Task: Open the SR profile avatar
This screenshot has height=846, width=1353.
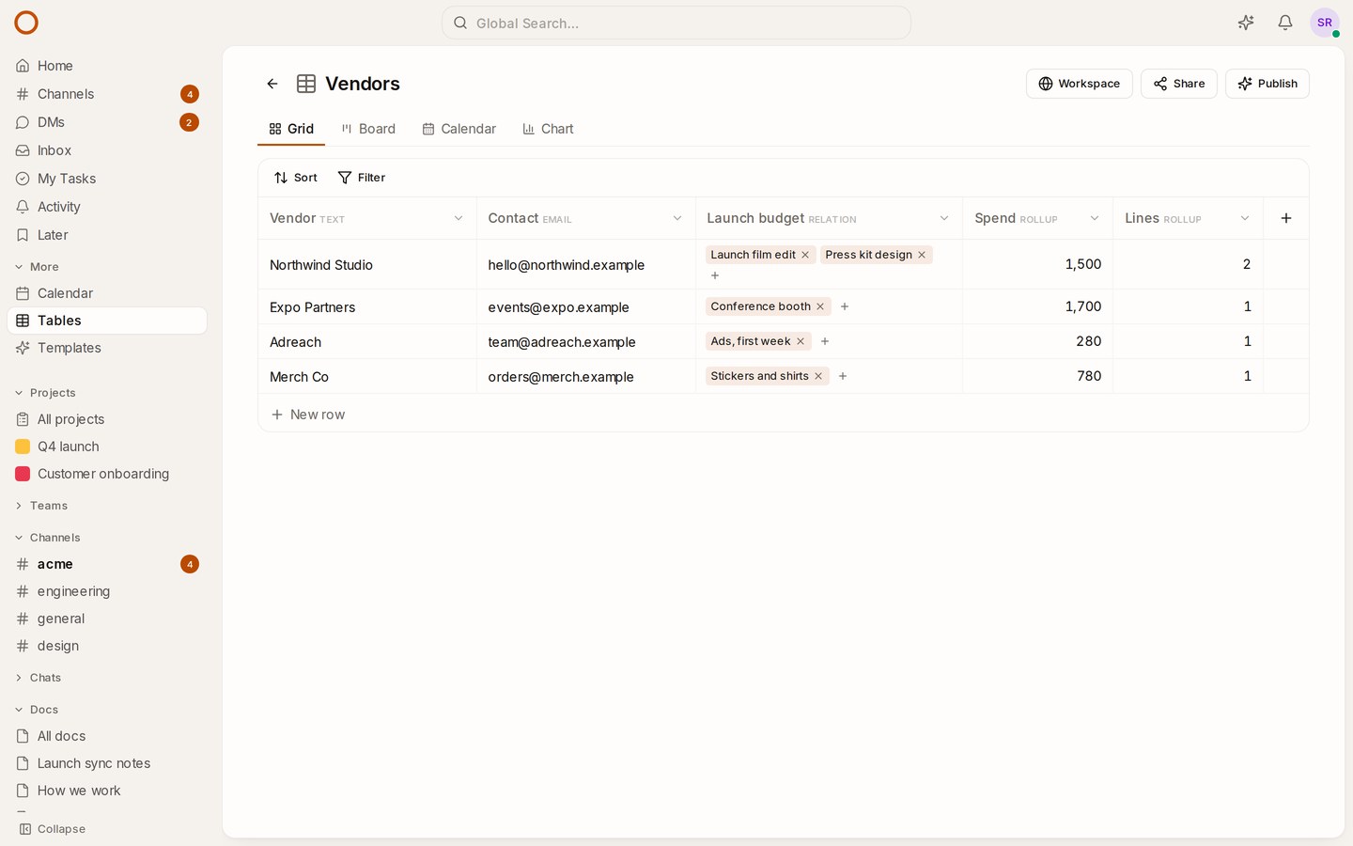Action: click(x=1325, y=23)
